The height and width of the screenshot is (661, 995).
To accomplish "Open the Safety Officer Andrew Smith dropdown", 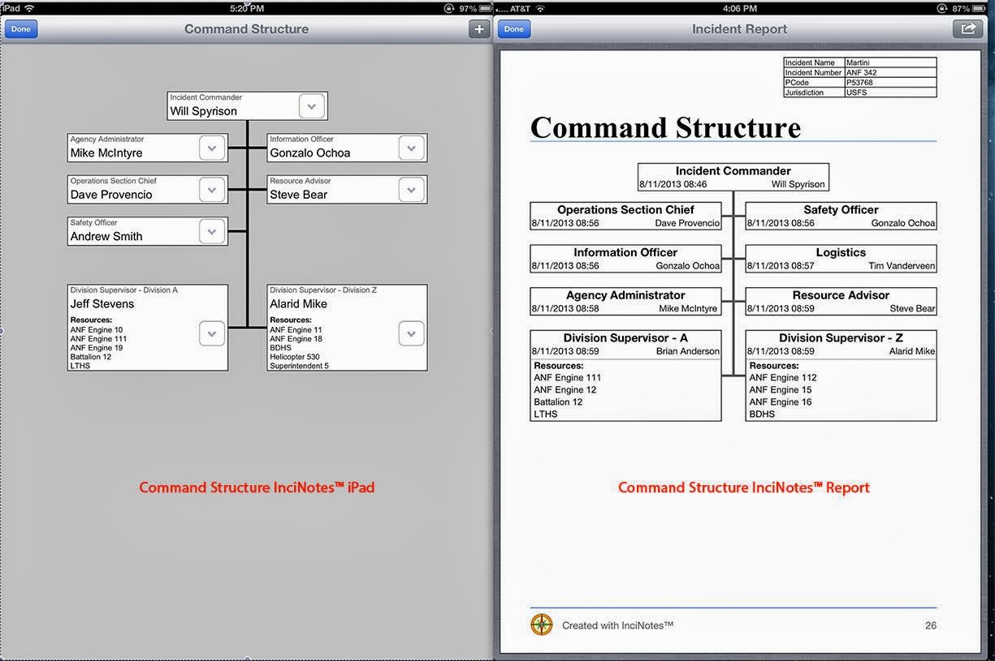I will click(x=211, y=231).
